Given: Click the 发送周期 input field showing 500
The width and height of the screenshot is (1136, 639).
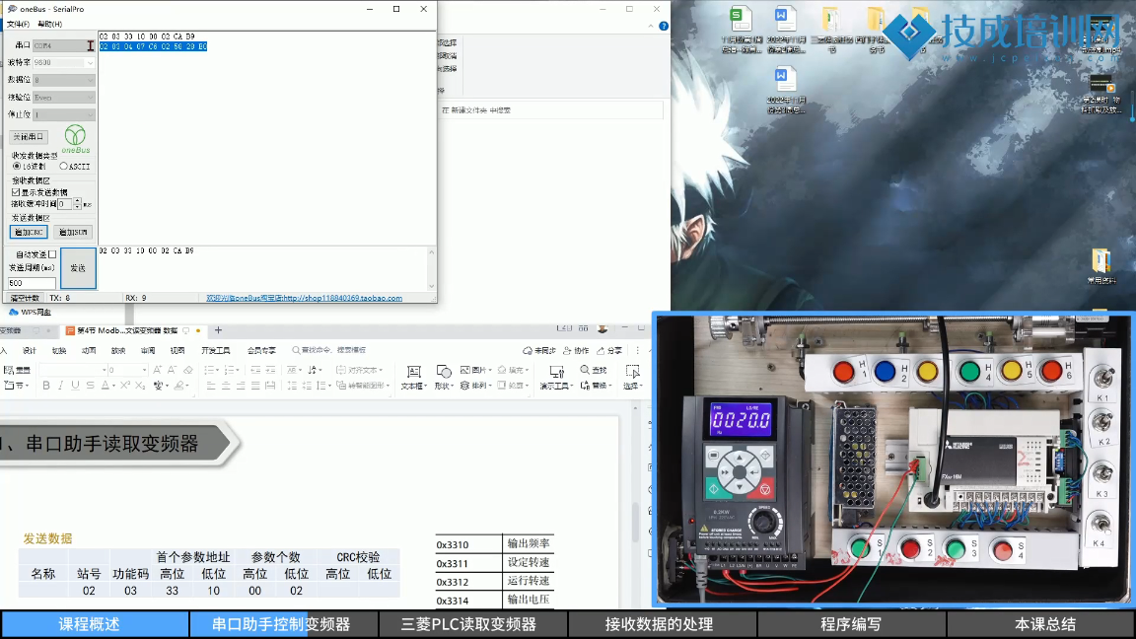Looking at the screenshot, I should [x=32, y=283].
